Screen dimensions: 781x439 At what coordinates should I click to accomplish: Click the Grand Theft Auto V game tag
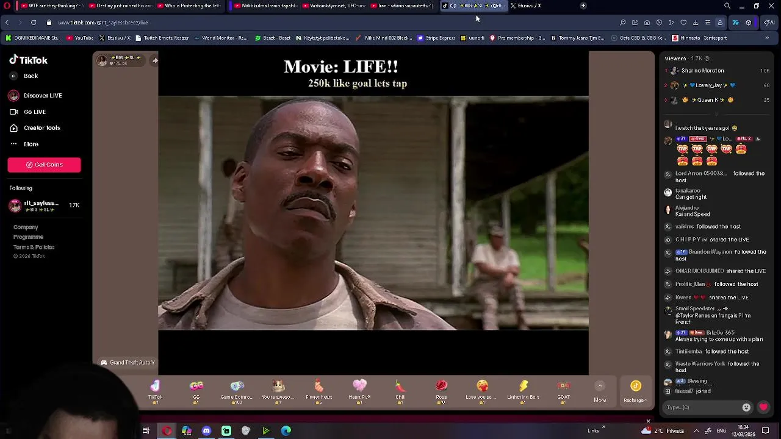(x=128, y=363)
